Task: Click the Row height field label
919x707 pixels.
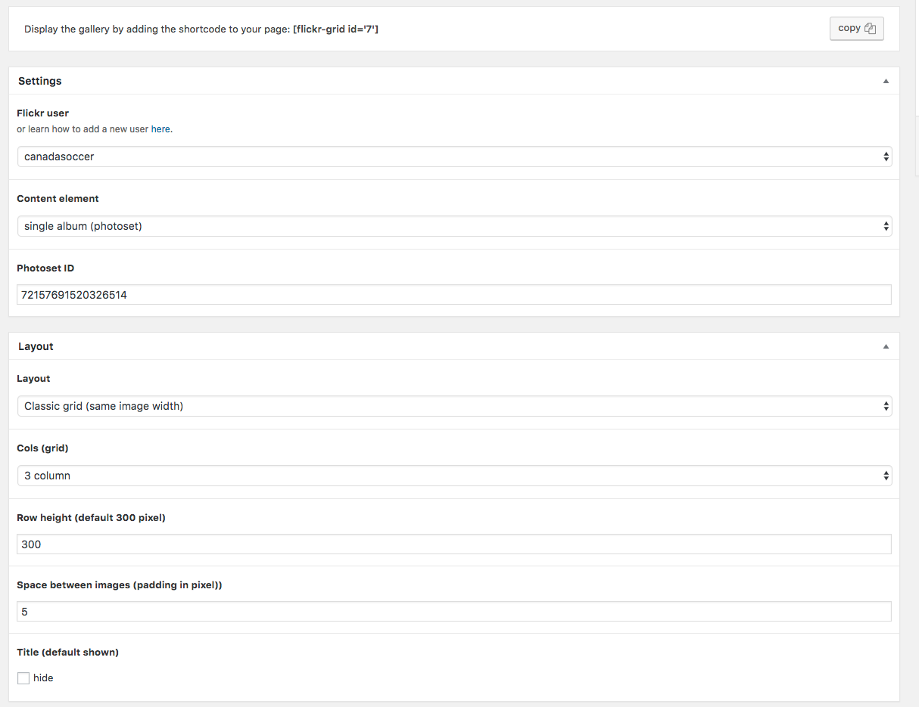Action: point(91,518)
